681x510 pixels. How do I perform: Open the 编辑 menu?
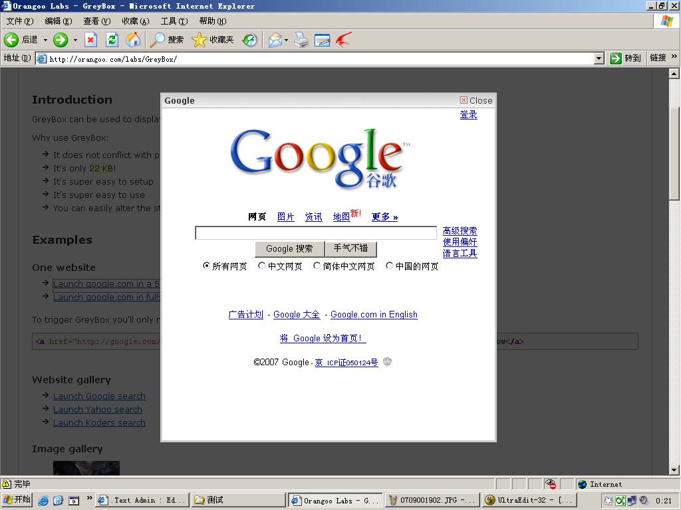[x=59, y=21]
